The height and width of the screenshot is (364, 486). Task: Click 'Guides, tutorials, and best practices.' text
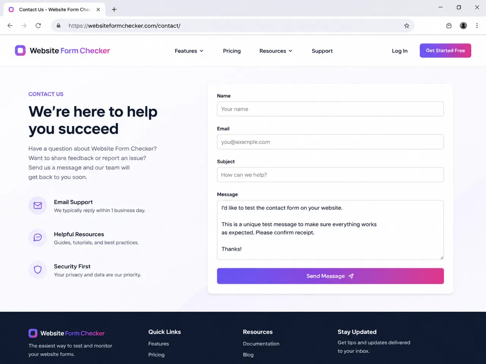pos(96,243)
